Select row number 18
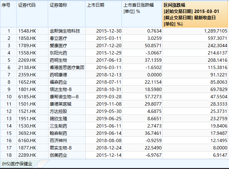 coord(9,155)
